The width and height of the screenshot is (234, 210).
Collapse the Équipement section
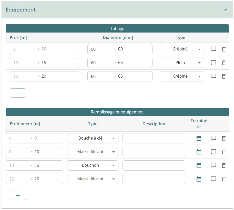coord(226,10)
